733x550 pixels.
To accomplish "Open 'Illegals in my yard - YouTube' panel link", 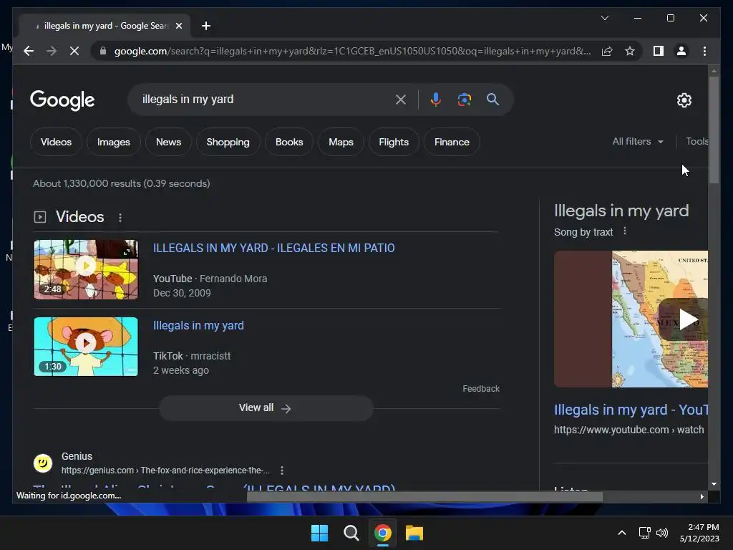I will click(631, 410).
